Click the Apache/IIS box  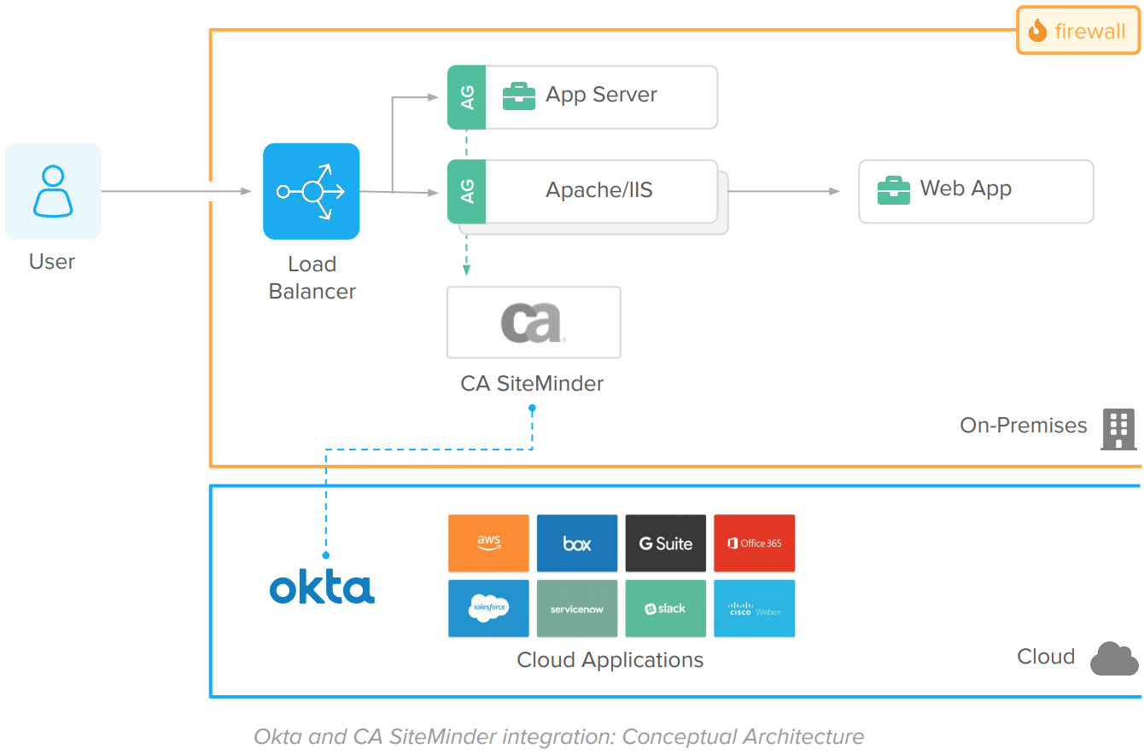click(x=599, y=191)
